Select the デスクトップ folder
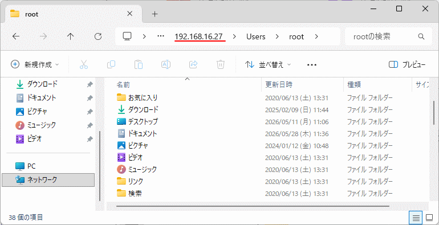 [x=137, y=121]
